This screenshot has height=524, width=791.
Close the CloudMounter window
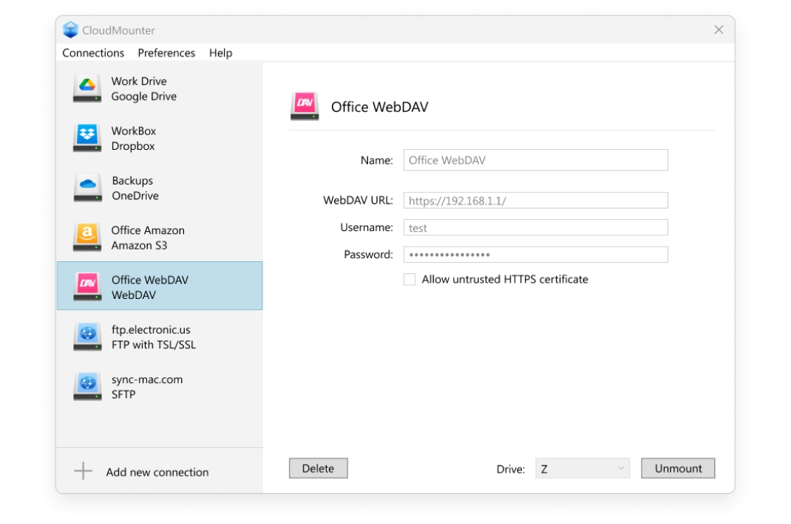point(719,30)
